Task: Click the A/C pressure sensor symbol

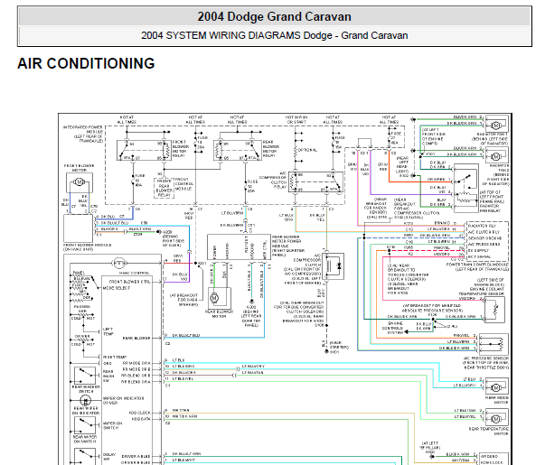Action: [493, 344]
